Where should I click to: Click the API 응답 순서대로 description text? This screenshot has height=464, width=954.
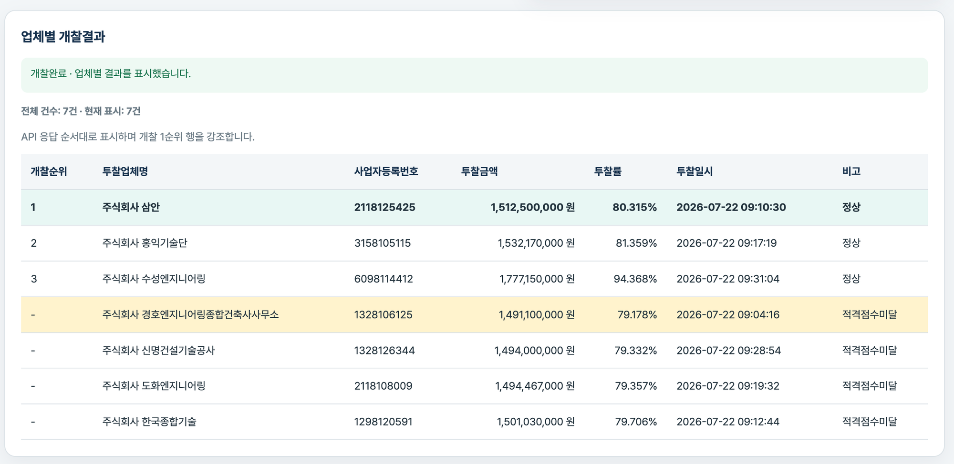[138, 137]
